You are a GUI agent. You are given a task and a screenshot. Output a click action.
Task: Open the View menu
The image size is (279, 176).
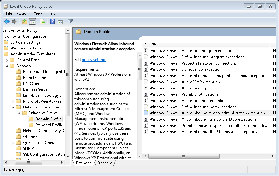38,13
